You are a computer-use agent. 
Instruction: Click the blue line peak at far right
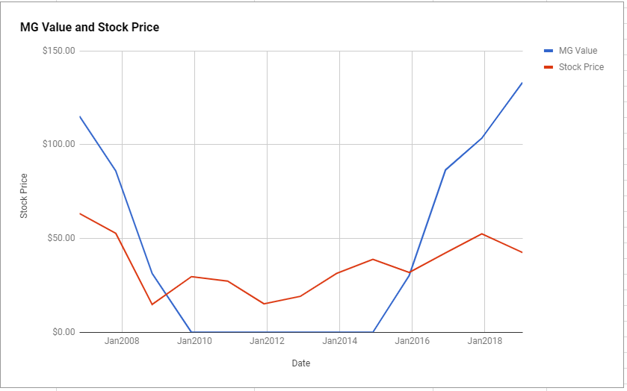coord(522,84)
